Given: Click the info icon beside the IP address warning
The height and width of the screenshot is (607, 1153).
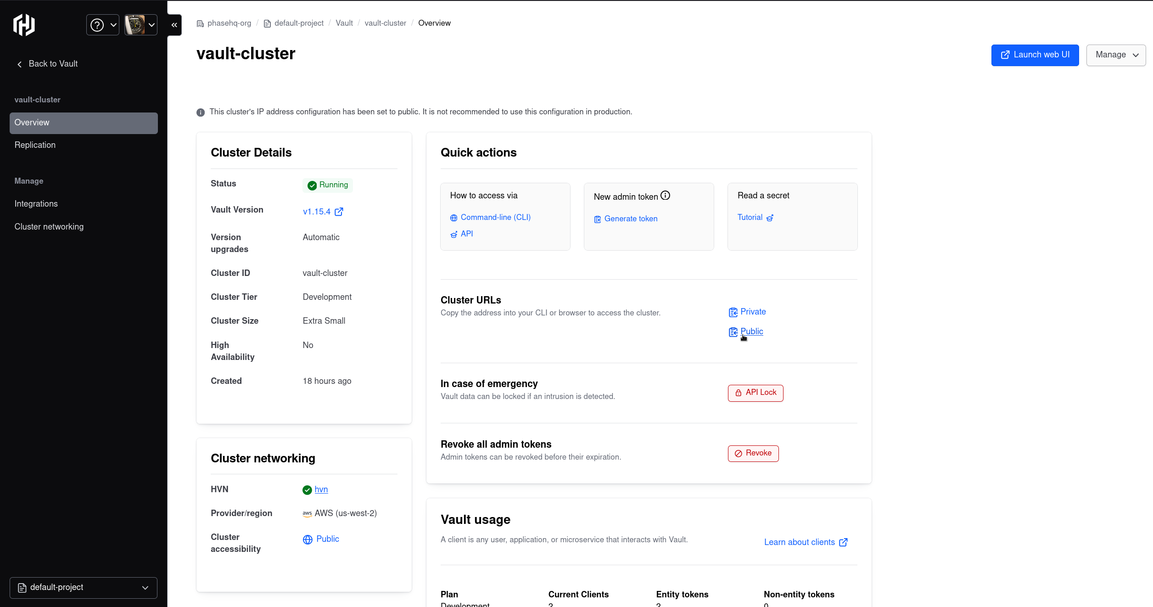Looking at the screenshot, I should pos(200,112).
